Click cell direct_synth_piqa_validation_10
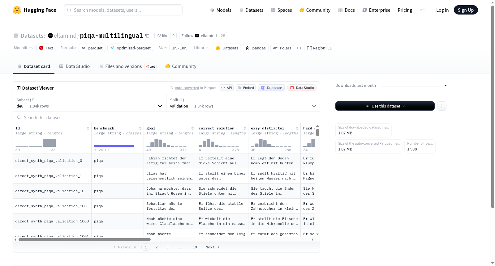The image size is (495, 266). 52,191
